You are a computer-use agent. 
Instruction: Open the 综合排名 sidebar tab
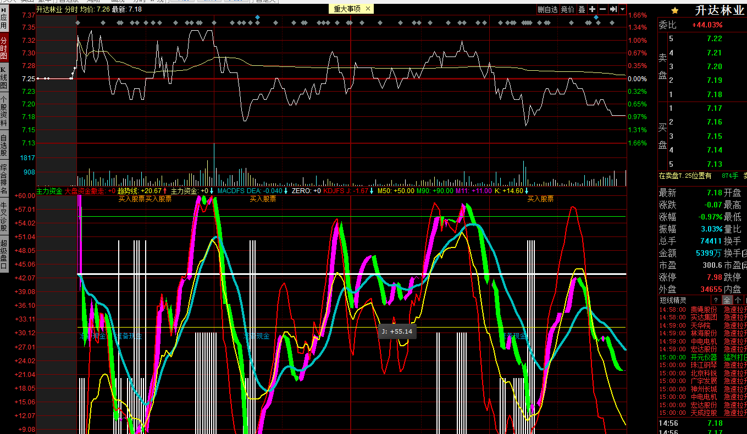click(x=4, y=179)
